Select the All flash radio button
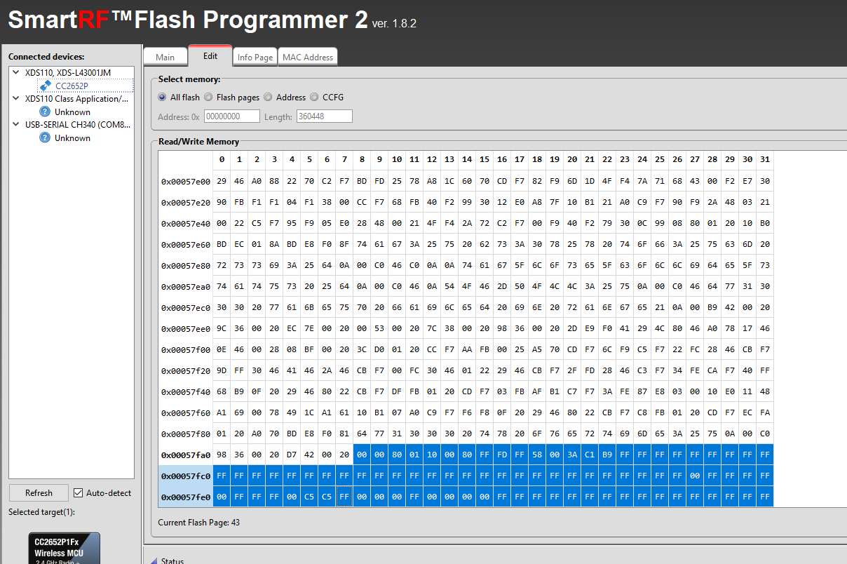This screenshot has width=847, height=564. (163, 98)
